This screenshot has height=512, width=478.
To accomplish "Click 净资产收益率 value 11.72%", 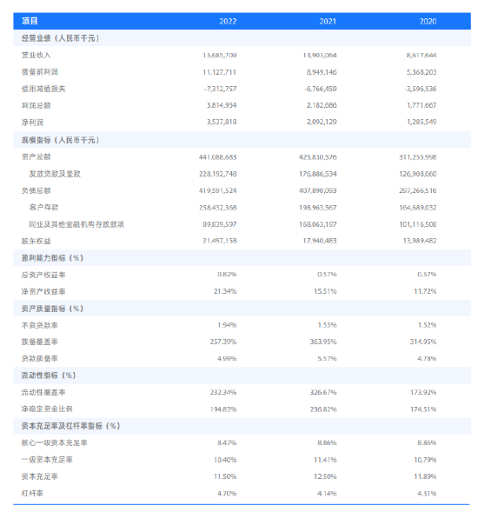I will coord(425,291).
